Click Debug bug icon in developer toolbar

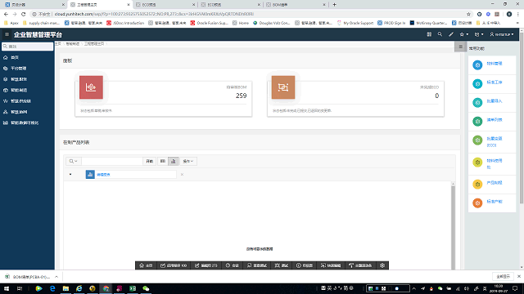pyautogui.click(x=282, y=265)
